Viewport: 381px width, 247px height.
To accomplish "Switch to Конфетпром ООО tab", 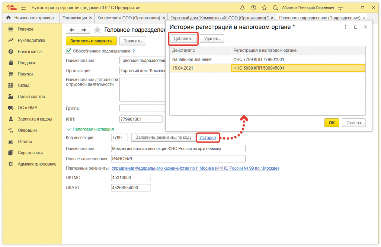I will click(x=128, y=18).
